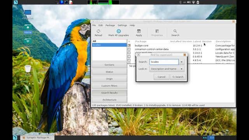This screenshot has width=249, height=140.
Task: Open the system monitor graph applet
Action: click(103, 2)
